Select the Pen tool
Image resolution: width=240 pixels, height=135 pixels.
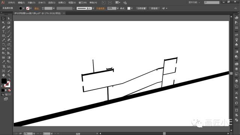3,27
